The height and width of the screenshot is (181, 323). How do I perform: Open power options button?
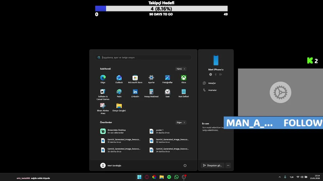click(x=185, y=165)
